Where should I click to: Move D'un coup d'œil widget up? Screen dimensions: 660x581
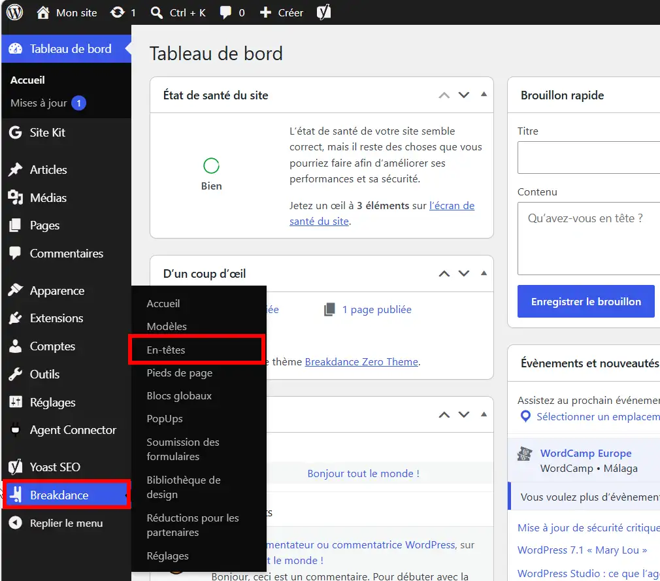(x=444, y=274)
